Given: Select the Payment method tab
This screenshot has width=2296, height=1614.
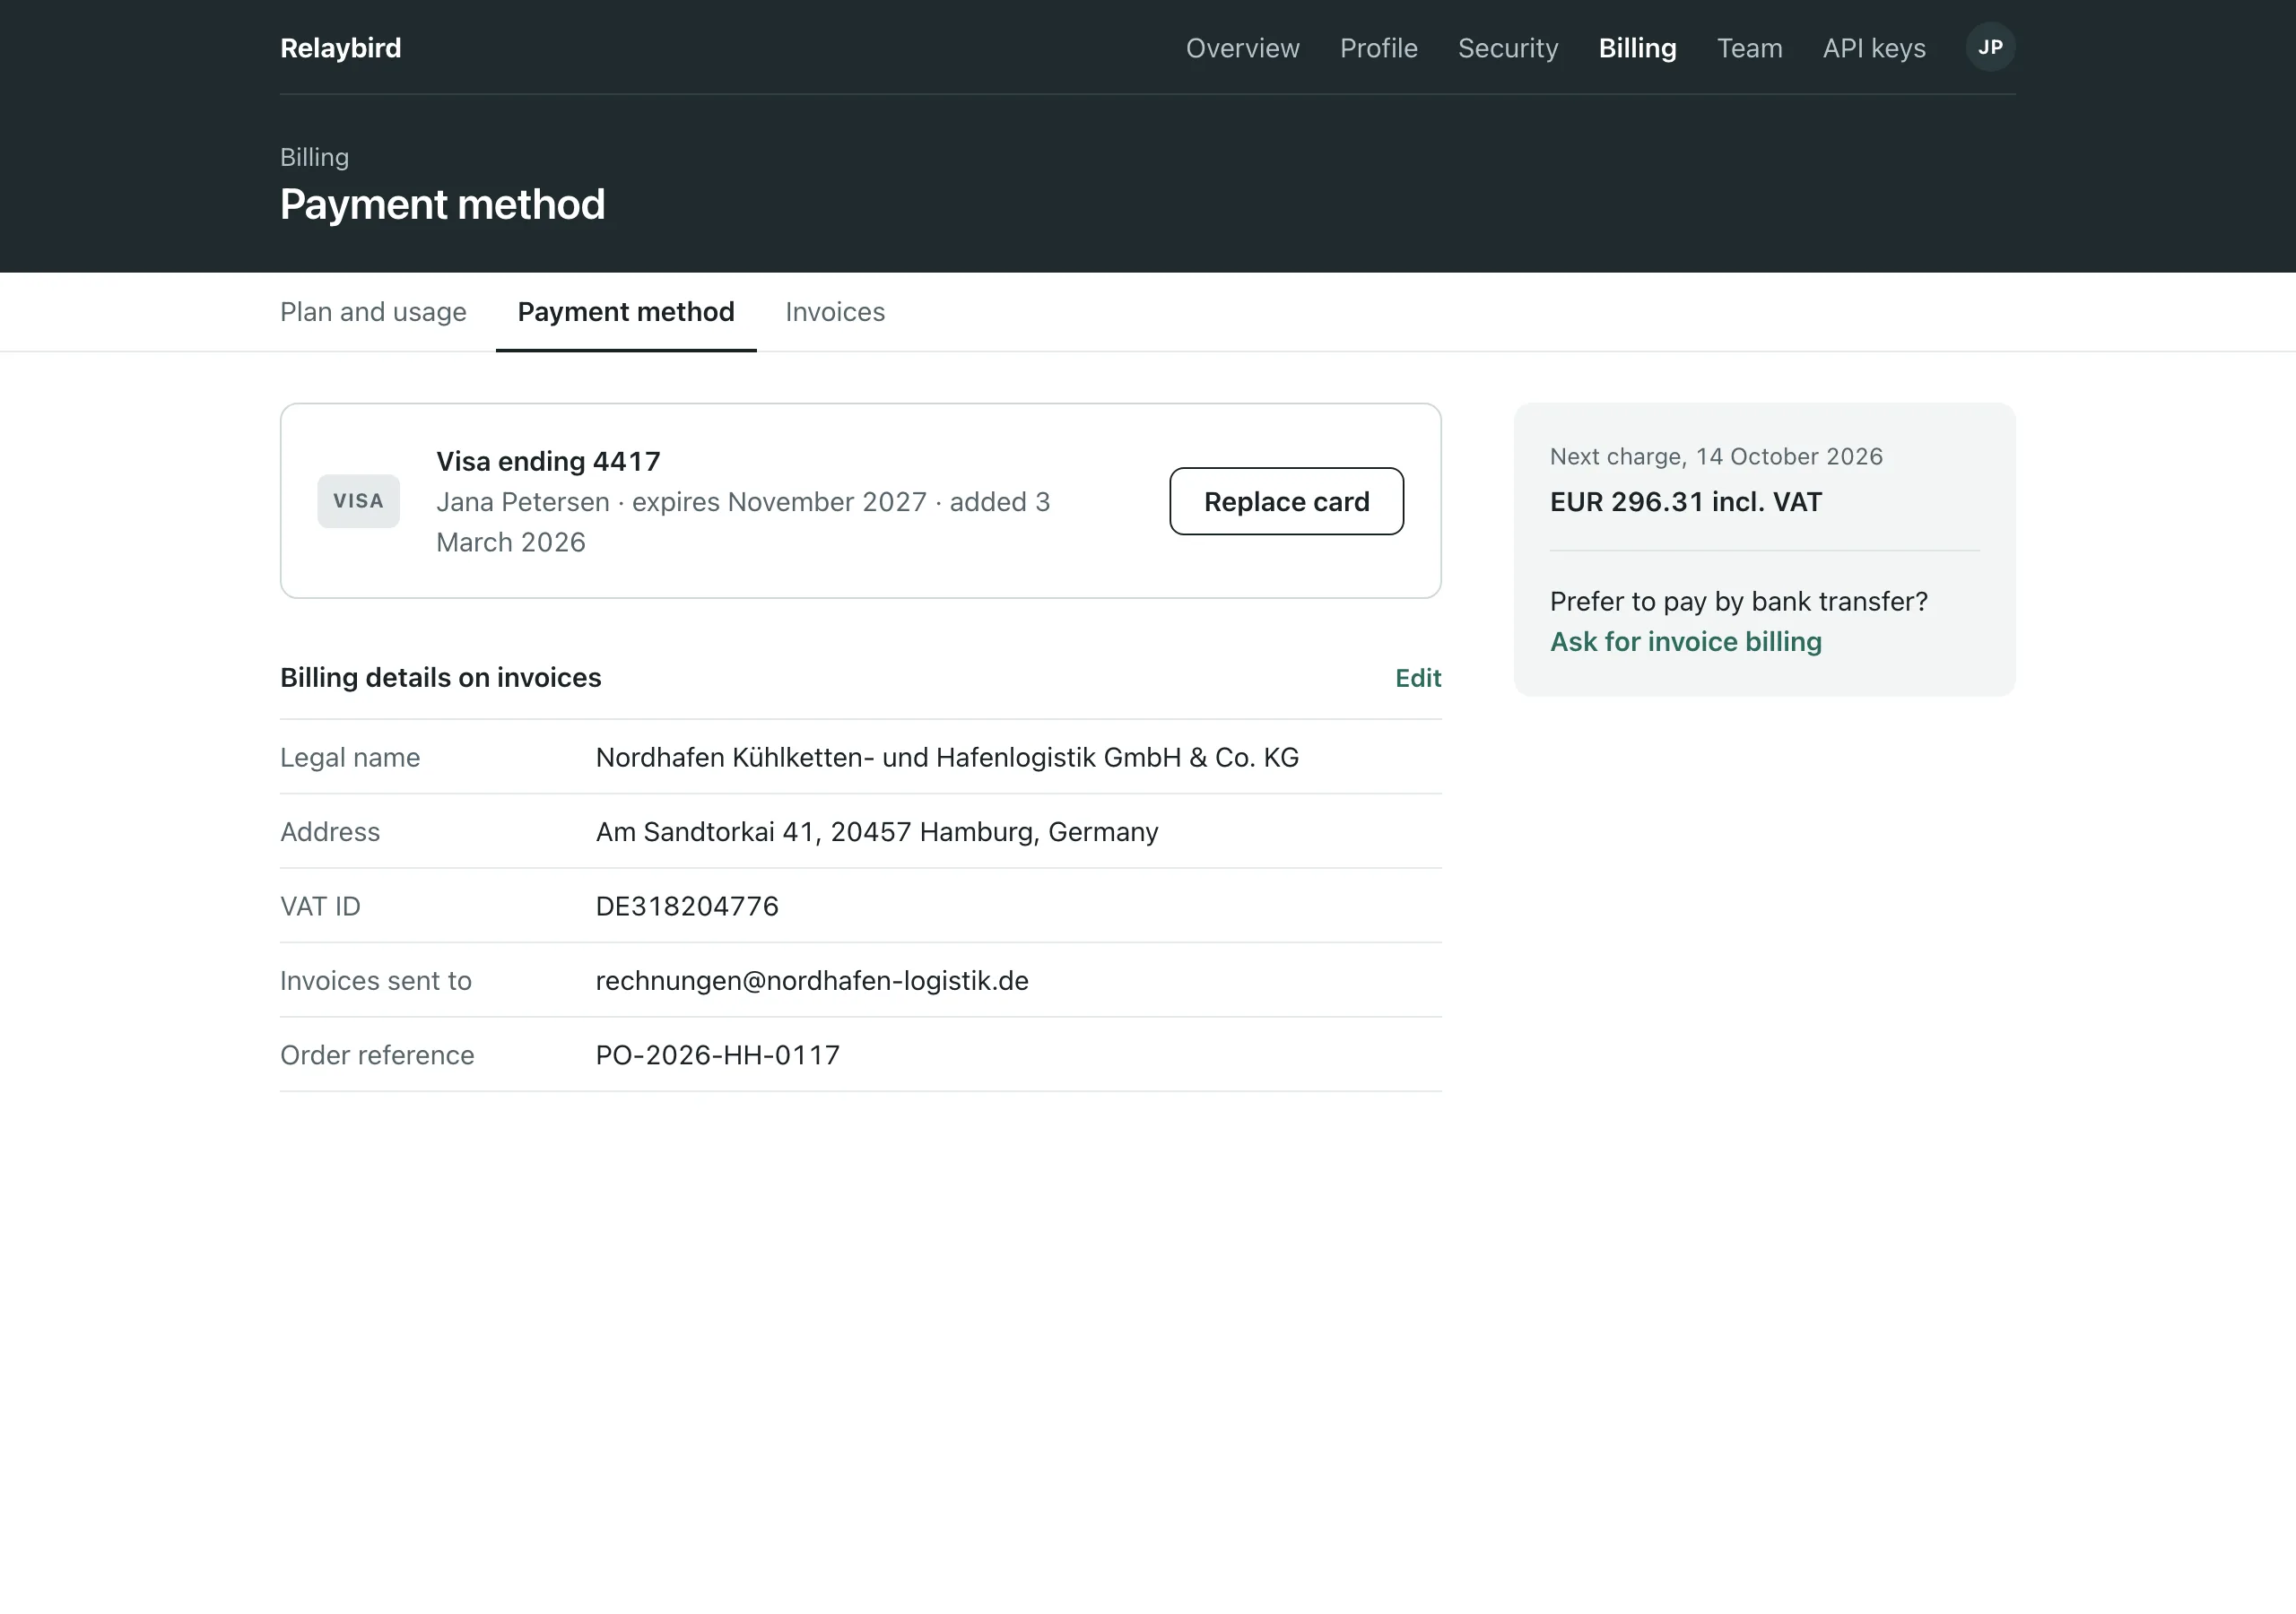Looking at the screenshot, I should 626,312.
